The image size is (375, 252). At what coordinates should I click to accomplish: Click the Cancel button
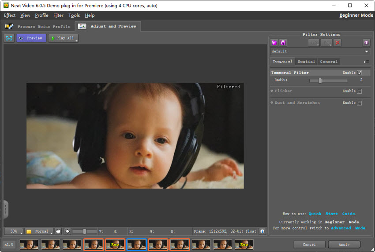click(309, 245)
